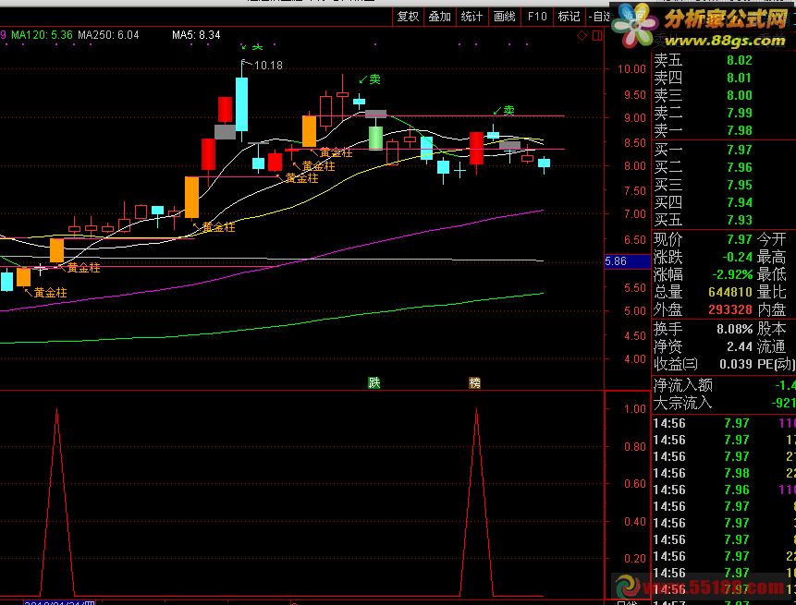This screenshot has width=796, height=605.
Task: Click the green 跌 badge marker
Action: [x=374, y=382]
